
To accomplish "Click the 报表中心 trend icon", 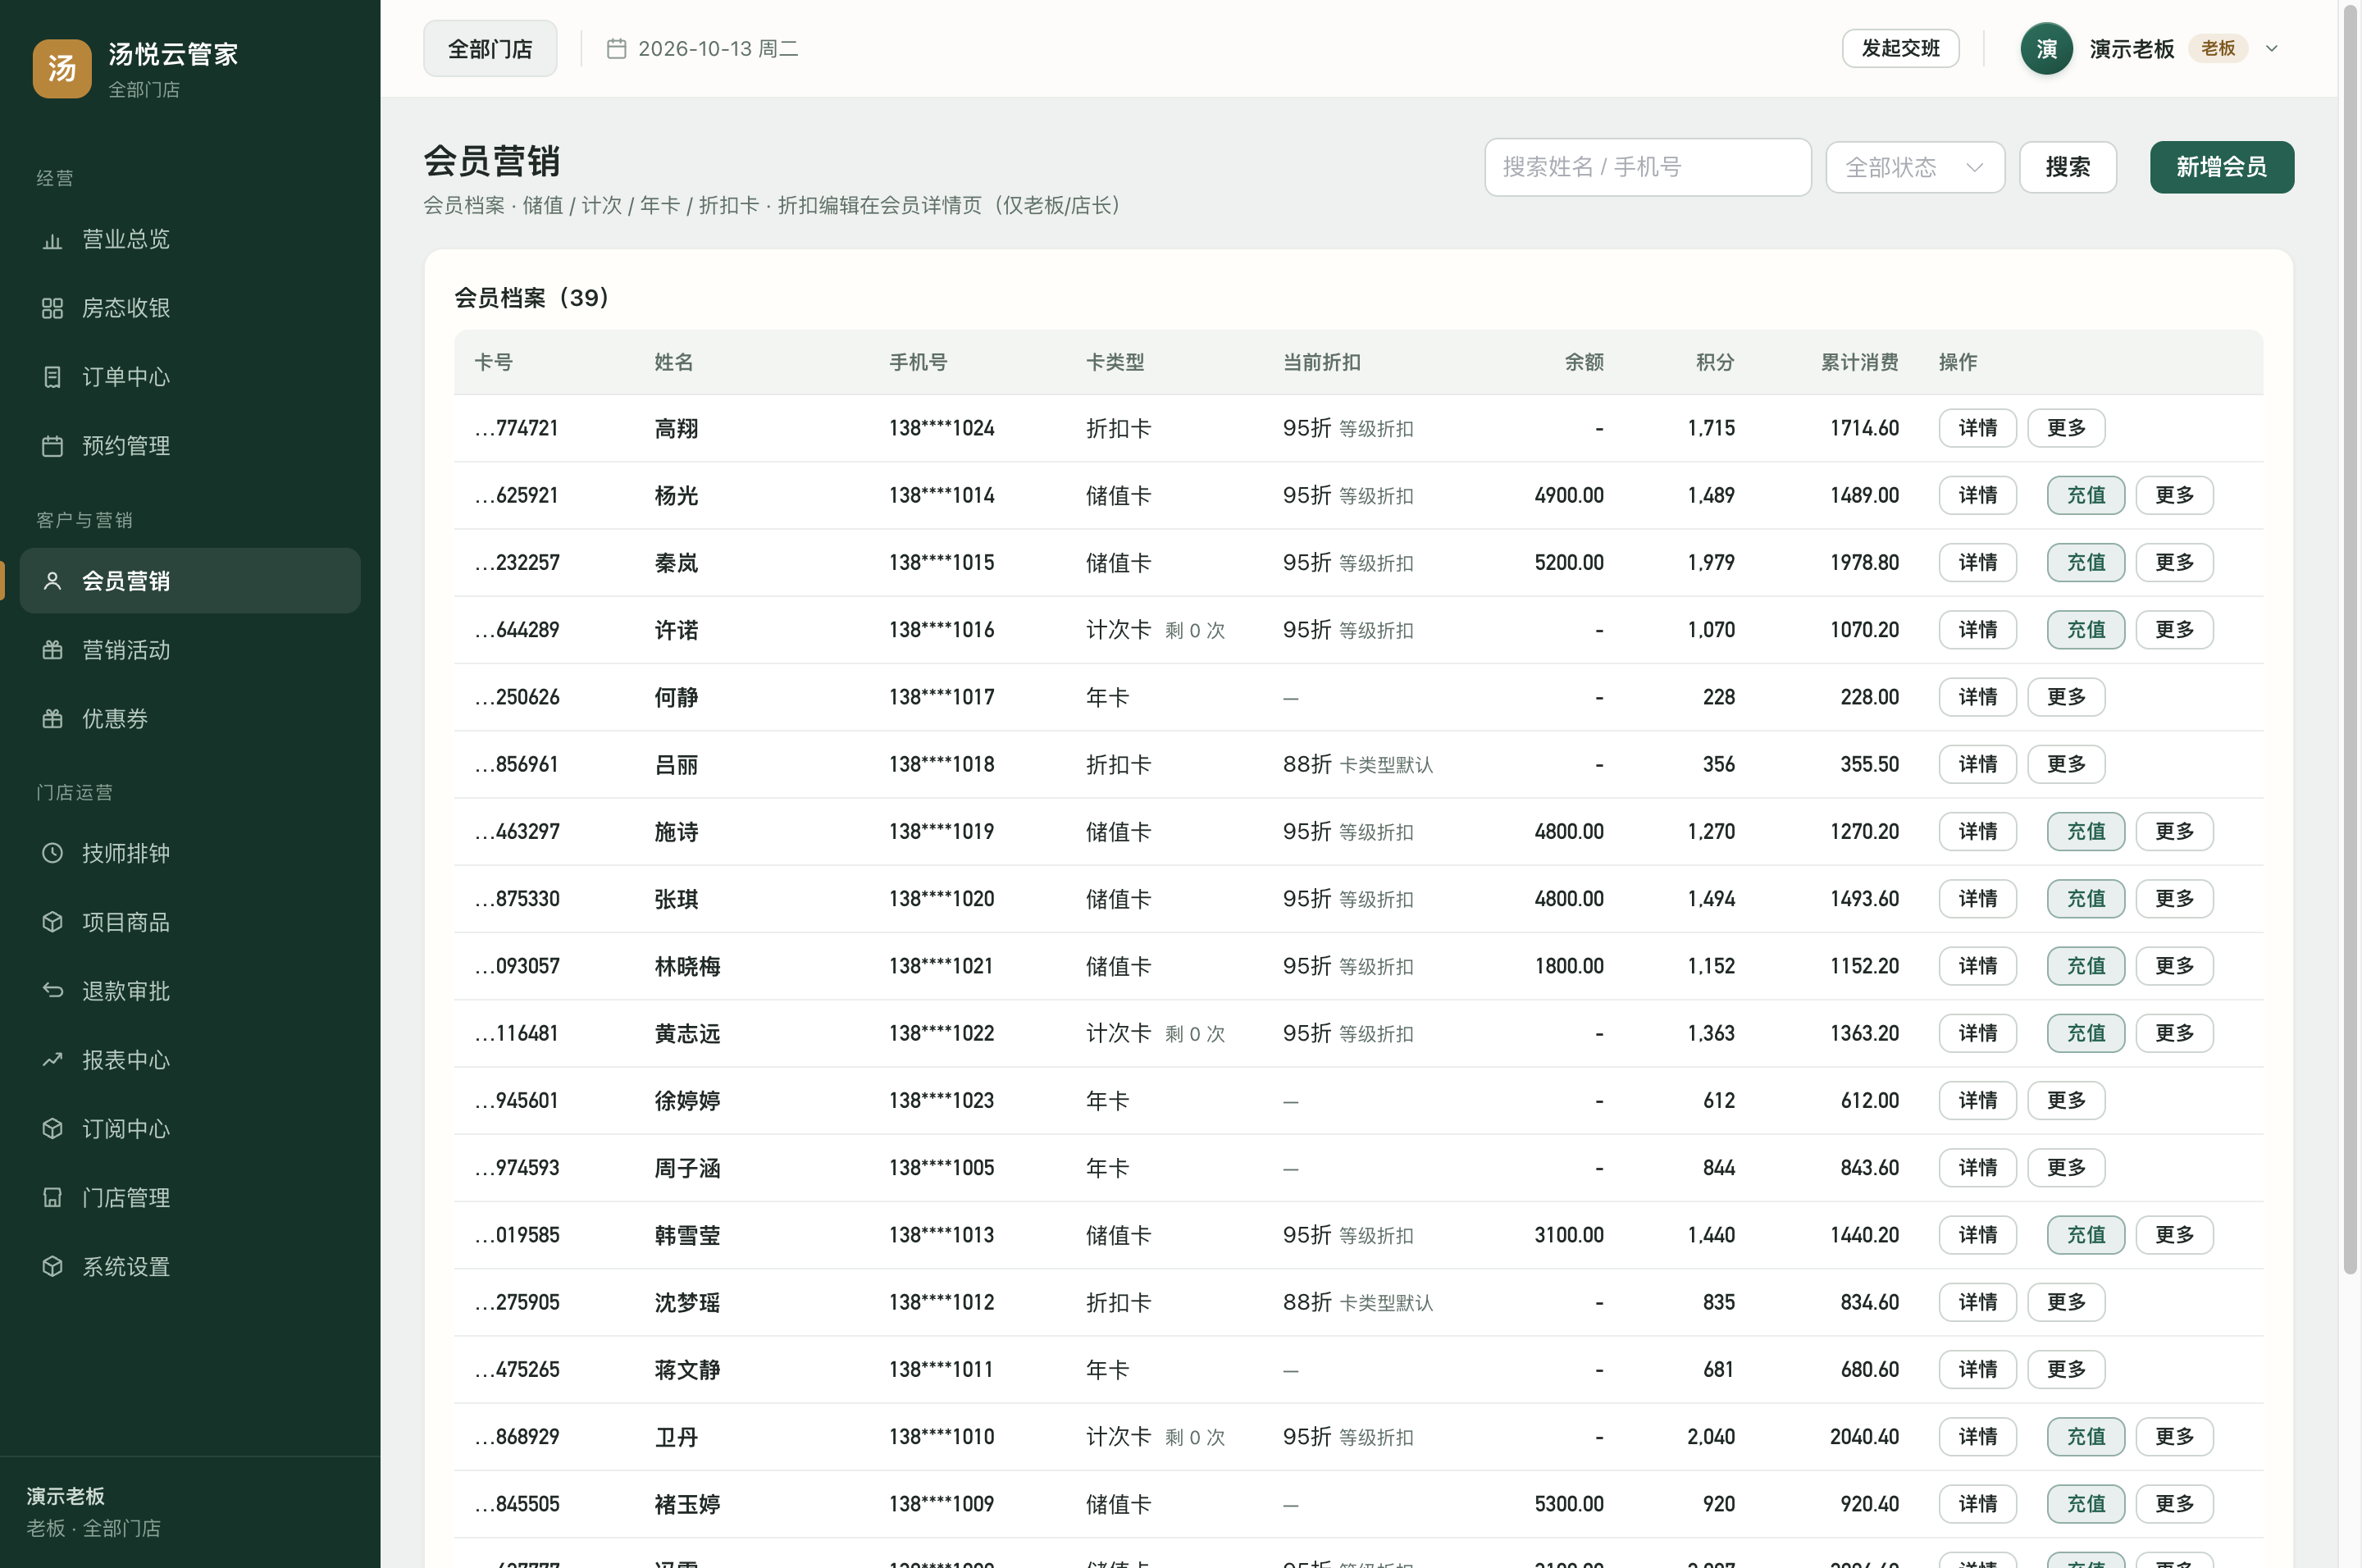I will (x=52, y=1060).
